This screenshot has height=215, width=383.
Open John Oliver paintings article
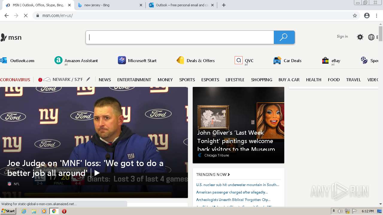point(236,141)
